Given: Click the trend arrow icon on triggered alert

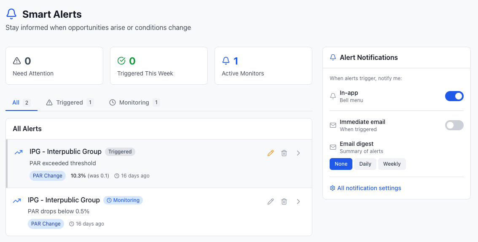Looking at the screenshot, I should tap(19, 152).
